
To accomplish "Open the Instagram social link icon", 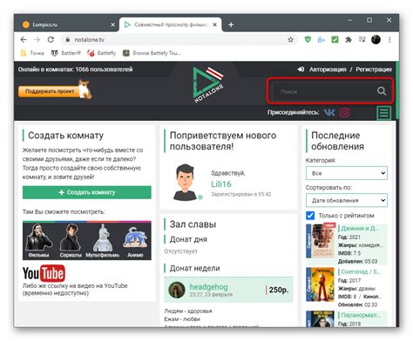I will click(344, 112).
